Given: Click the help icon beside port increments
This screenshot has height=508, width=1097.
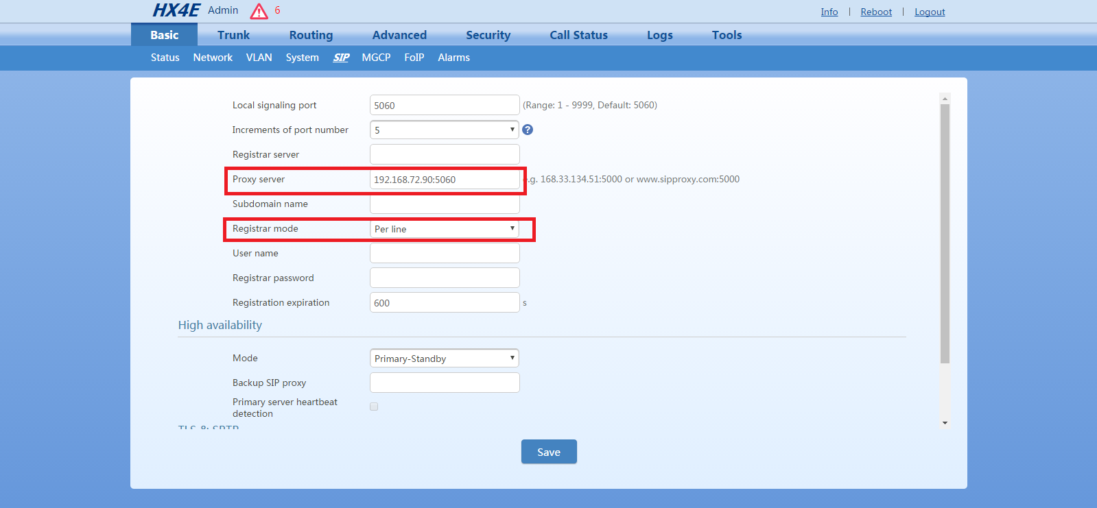Looking at the screenshot, I should (x=528, y=130).
